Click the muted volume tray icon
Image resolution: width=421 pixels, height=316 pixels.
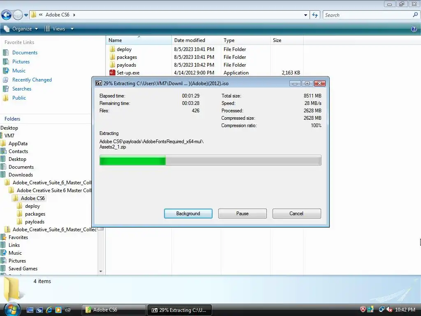click(x=389, y=309)
